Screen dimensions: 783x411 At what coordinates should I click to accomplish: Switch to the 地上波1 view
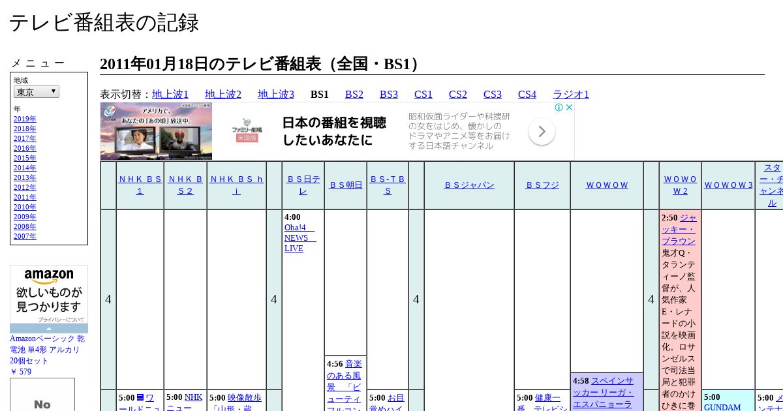pyautogui.click(x=170, y=95)
